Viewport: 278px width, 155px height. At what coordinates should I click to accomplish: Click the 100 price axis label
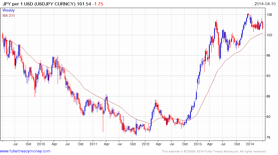269,35
